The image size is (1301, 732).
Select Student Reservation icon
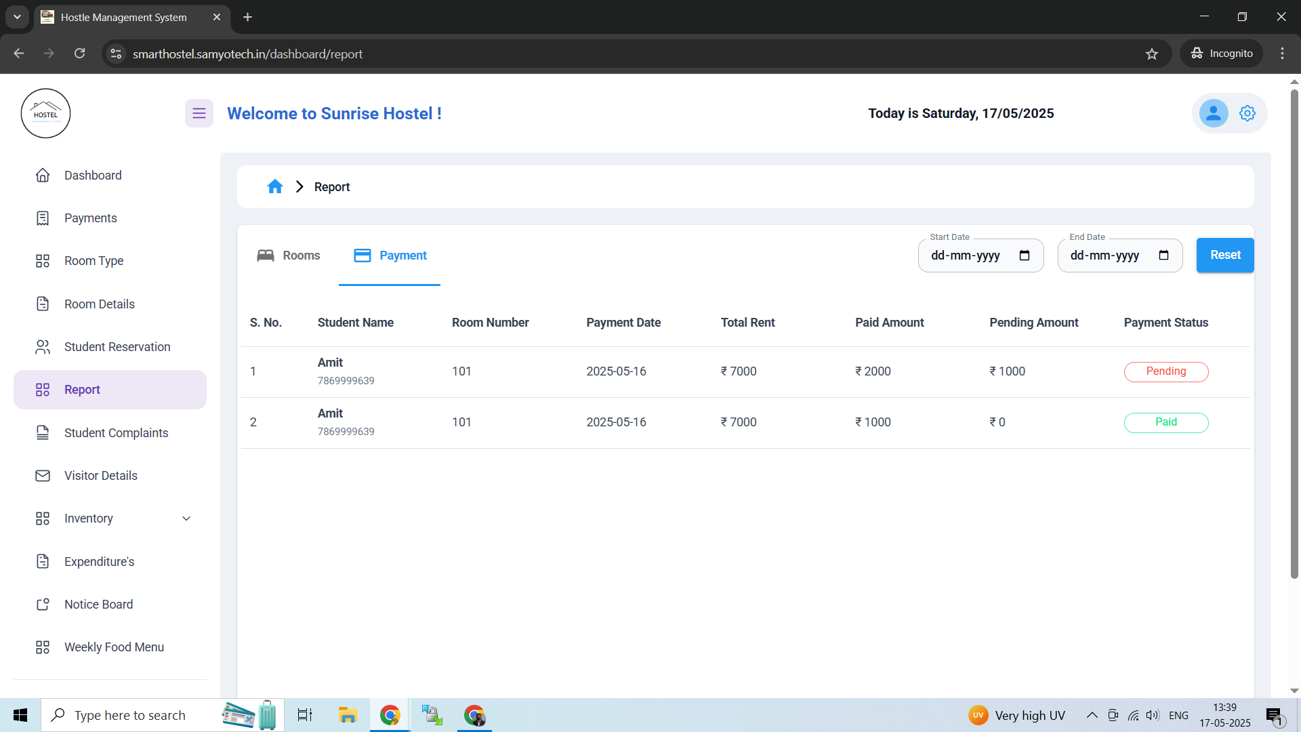pos(43,346)
